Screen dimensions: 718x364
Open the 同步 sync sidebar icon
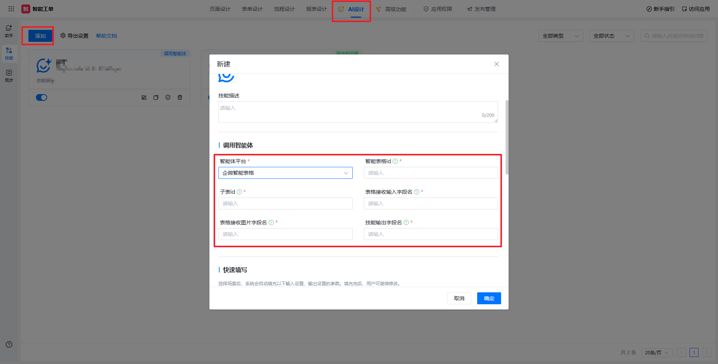(x=9, y=75)
